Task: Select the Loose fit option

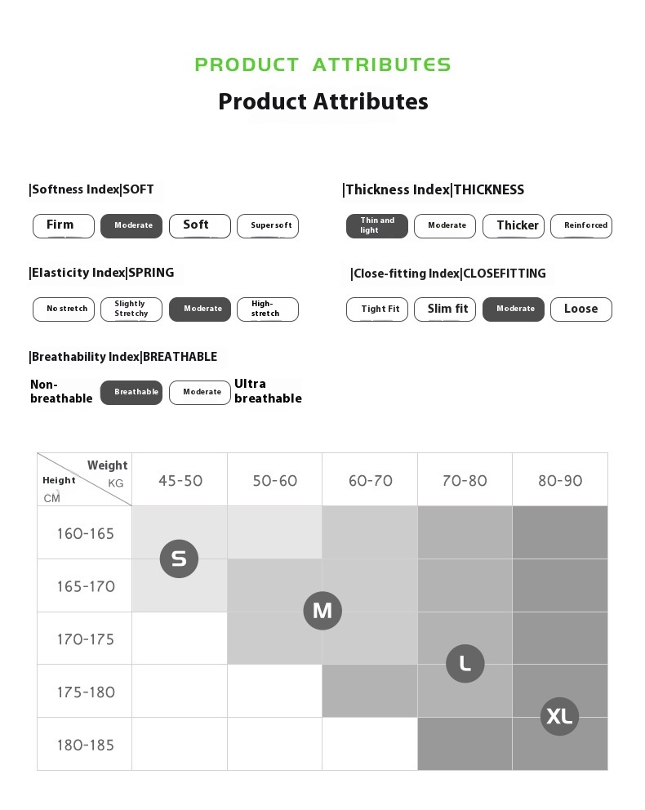Action: 581,309
